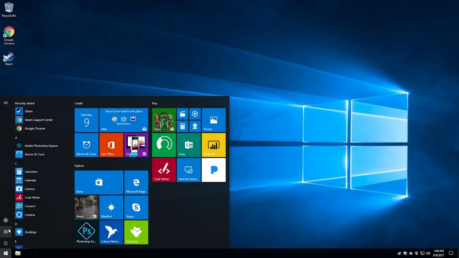Open the Mail tile

(x=124, y=120)
